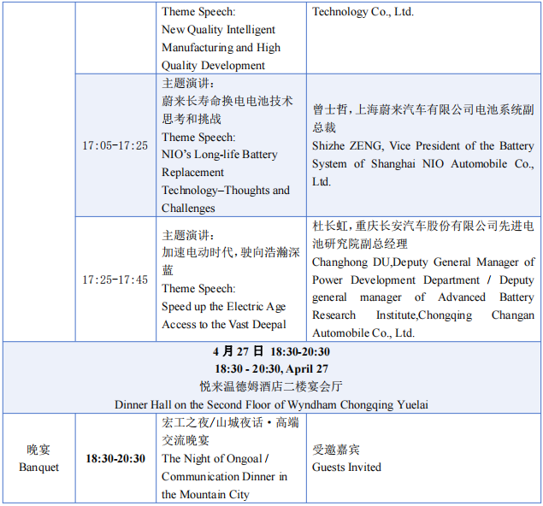Click the '4月27日 18:30-20:30' section header
The image size is (543, 506).
click(x=271, y=351)
